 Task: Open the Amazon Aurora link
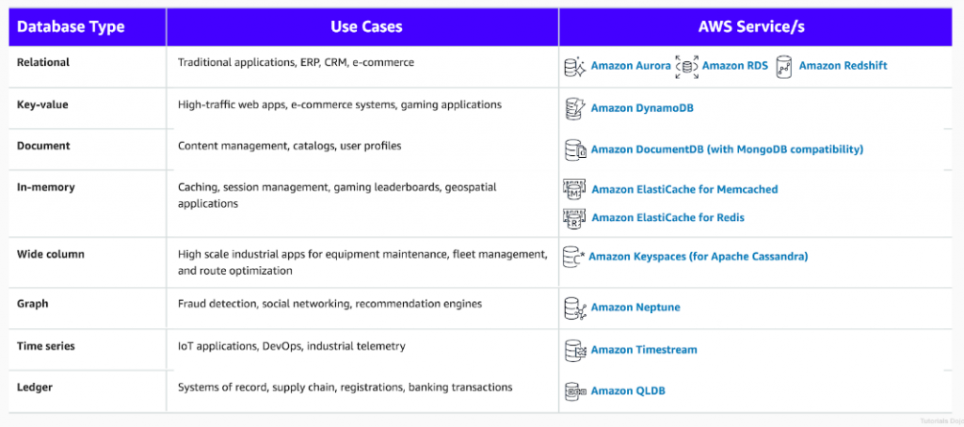[x=631, y=66]
